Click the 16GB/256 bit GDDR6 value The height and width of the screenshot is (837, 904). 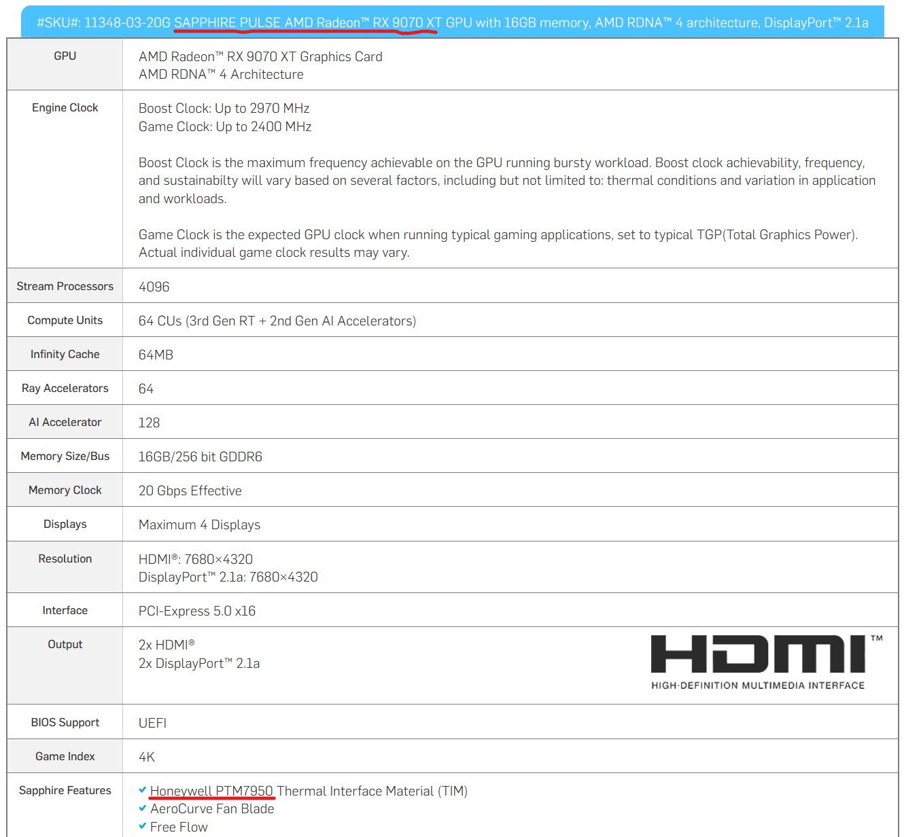click(201, 457)
